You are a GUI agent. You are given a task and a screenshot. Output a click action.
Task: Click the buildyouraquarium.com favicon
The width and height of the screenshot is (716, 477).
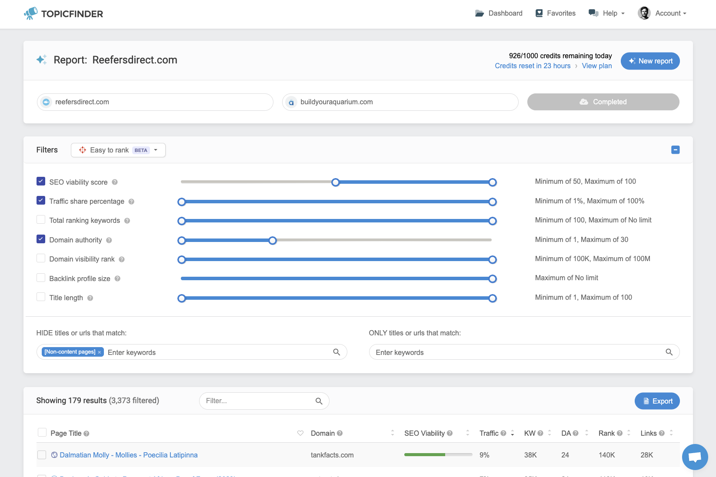point(291,103)
